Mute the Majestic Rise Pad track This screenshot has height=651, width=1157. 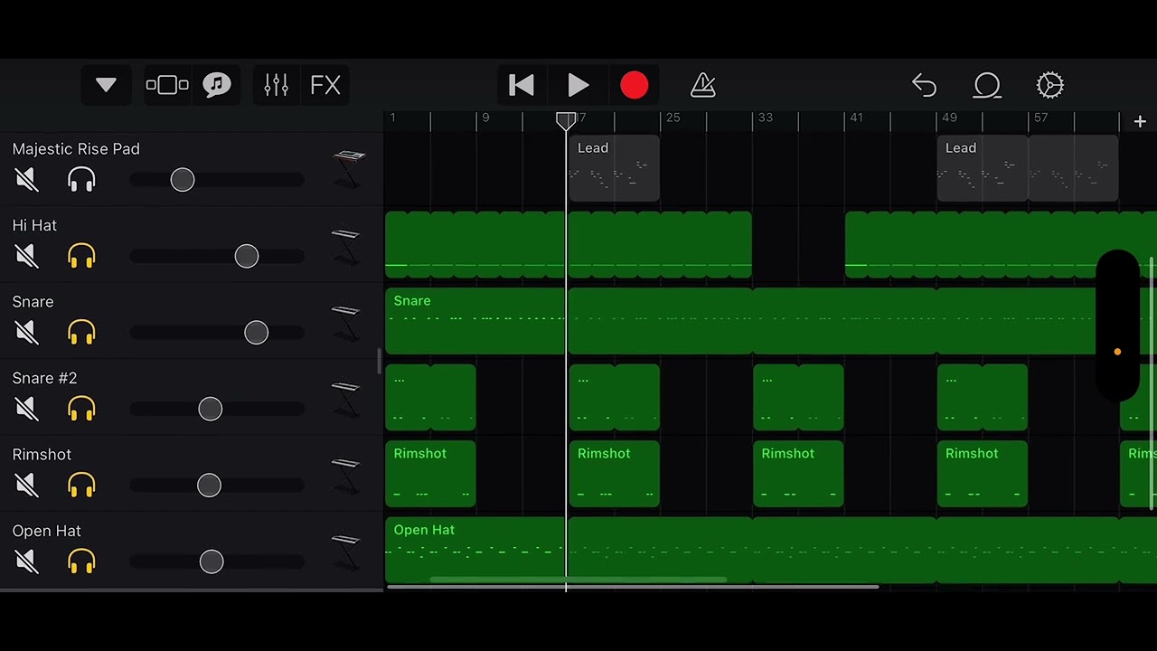pyautogui.click(x=27, y=180)
